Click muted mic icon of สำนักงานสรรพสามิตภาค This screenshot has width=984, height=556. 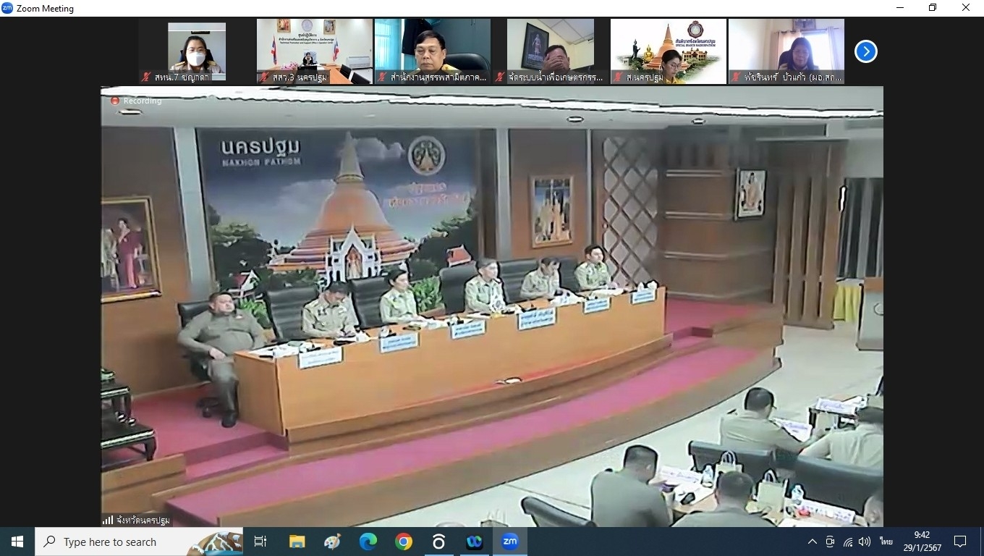tap(383, 77)
